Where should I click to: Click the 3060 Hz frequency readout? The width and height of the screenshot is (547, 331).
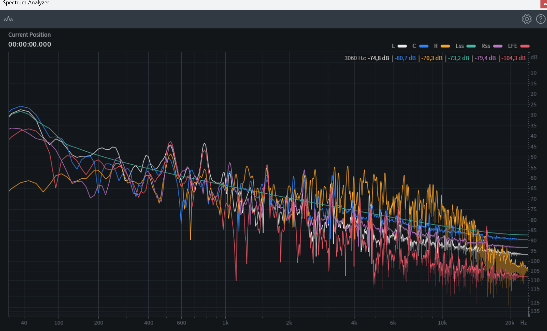pos(355,58)
